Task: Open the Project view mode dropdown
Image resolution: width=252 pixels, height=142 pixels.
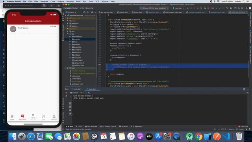Action: 71,12
